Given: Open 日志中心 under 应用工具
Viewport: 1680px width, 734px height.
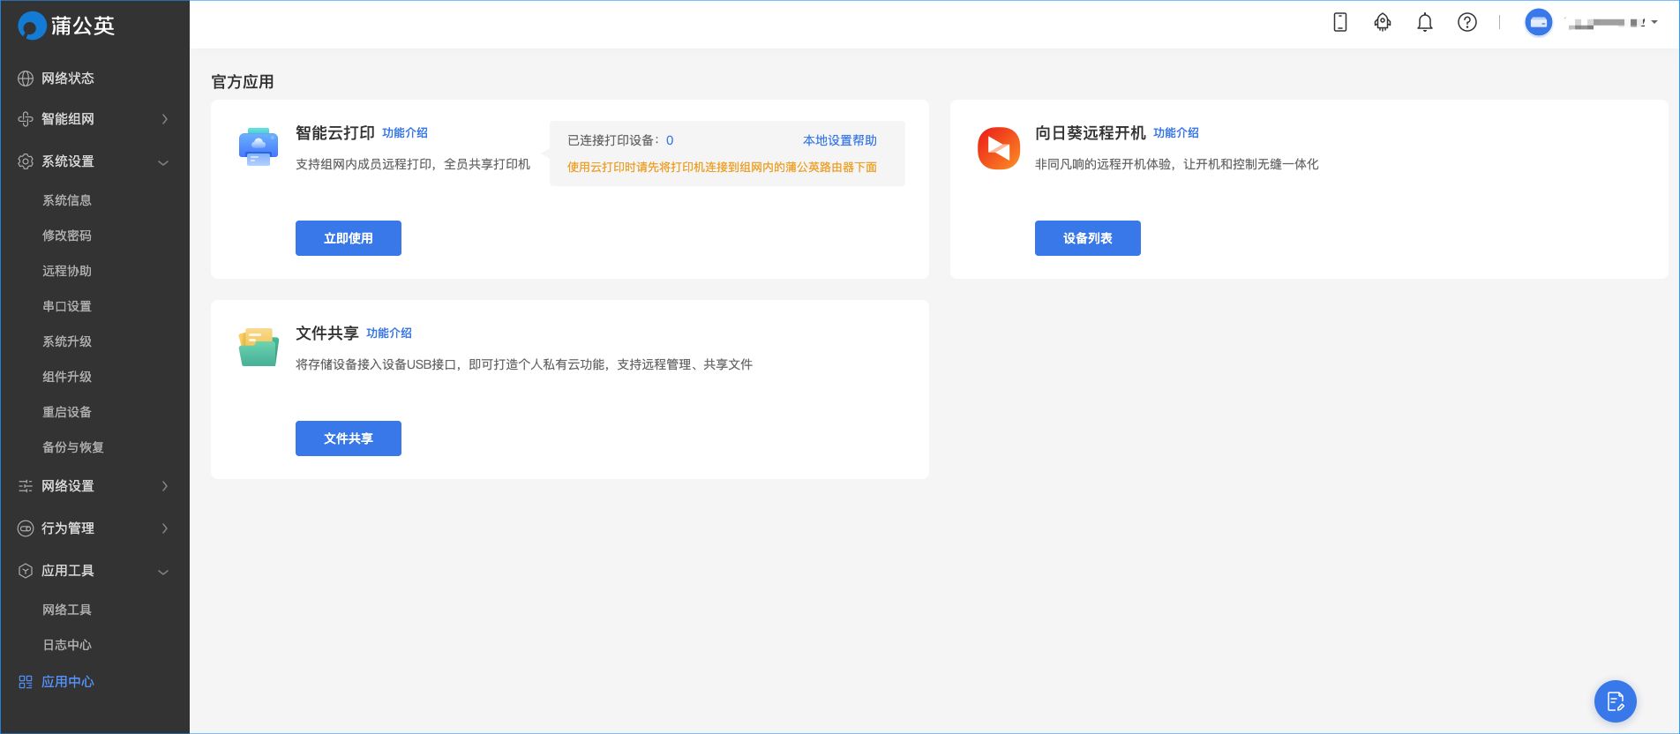Looking at the screenshot, I should [67, 645].
